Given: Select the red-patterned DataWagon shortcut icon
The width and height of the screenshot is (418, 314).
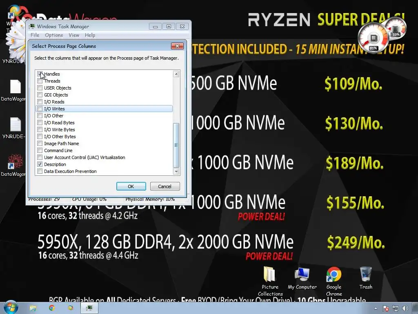Looking at the screenshot, I should [14, 165].
